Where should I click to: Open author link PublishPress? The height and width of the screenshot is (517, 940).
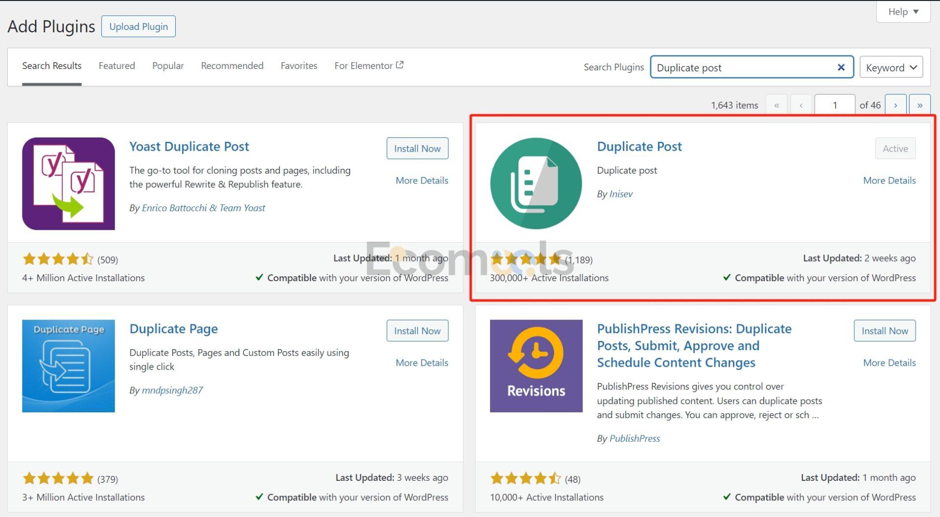tap(634, 438)
